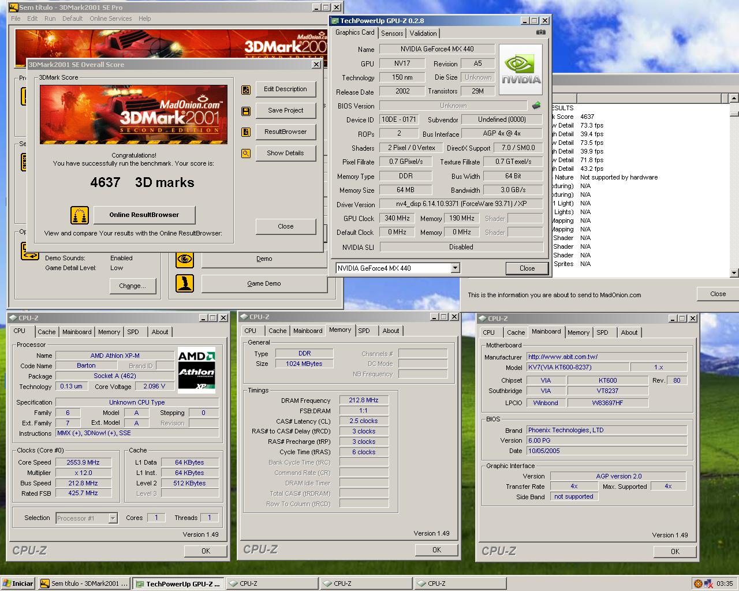Image resolution: width=739 pixels, height=591 pixels.
Task: Click the GPU Name field showing GeForce4 MX 440
Action: point(437,49)
